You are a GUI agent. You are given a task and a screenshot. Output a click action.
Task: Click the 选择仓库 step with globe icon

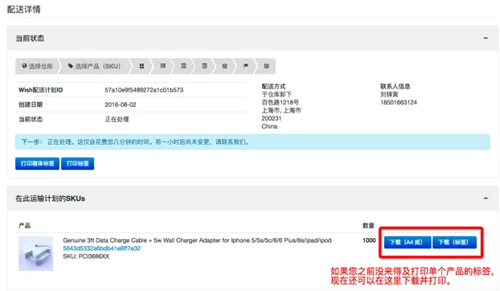pos(37,66)
